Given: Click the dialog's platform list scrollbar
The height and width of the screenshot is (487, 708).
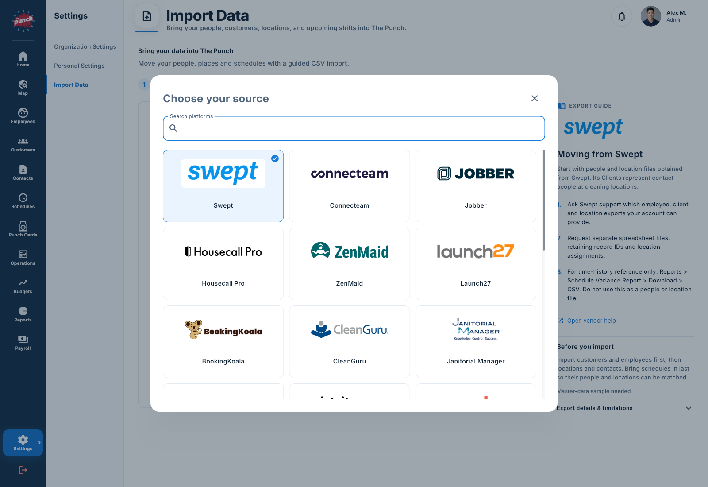Looking at the screenshot, I should (543, 200).
